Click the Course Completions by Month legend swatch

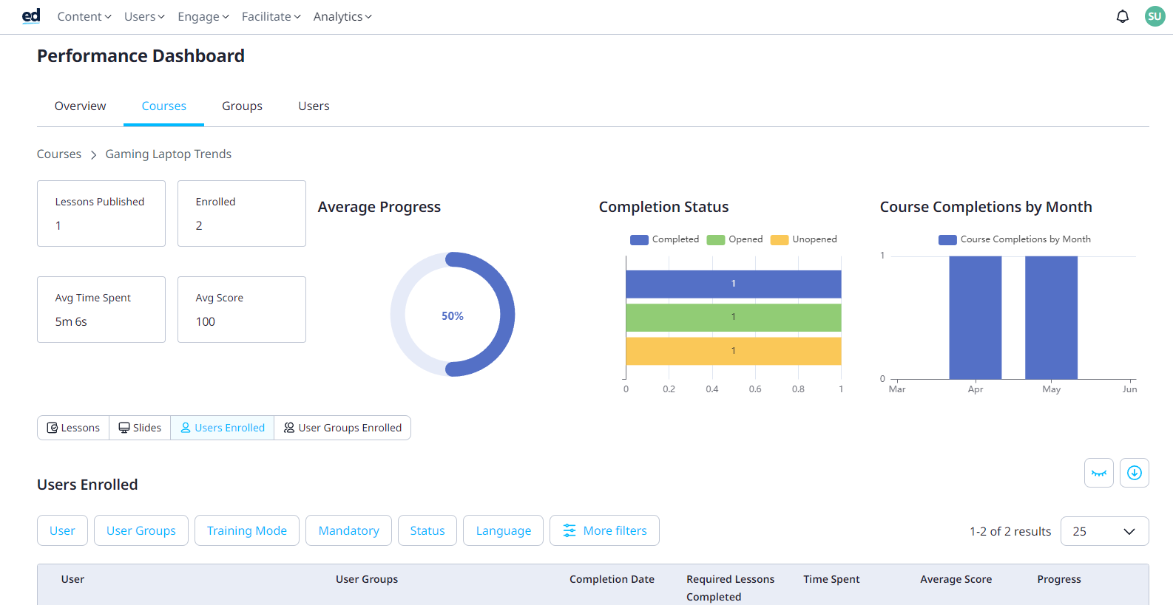[x=947, y=239]
